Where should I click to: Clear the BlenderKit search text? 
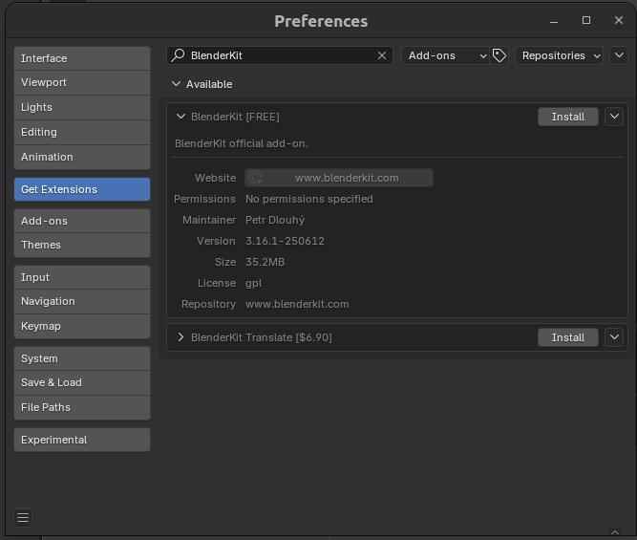tap(382, 55)
